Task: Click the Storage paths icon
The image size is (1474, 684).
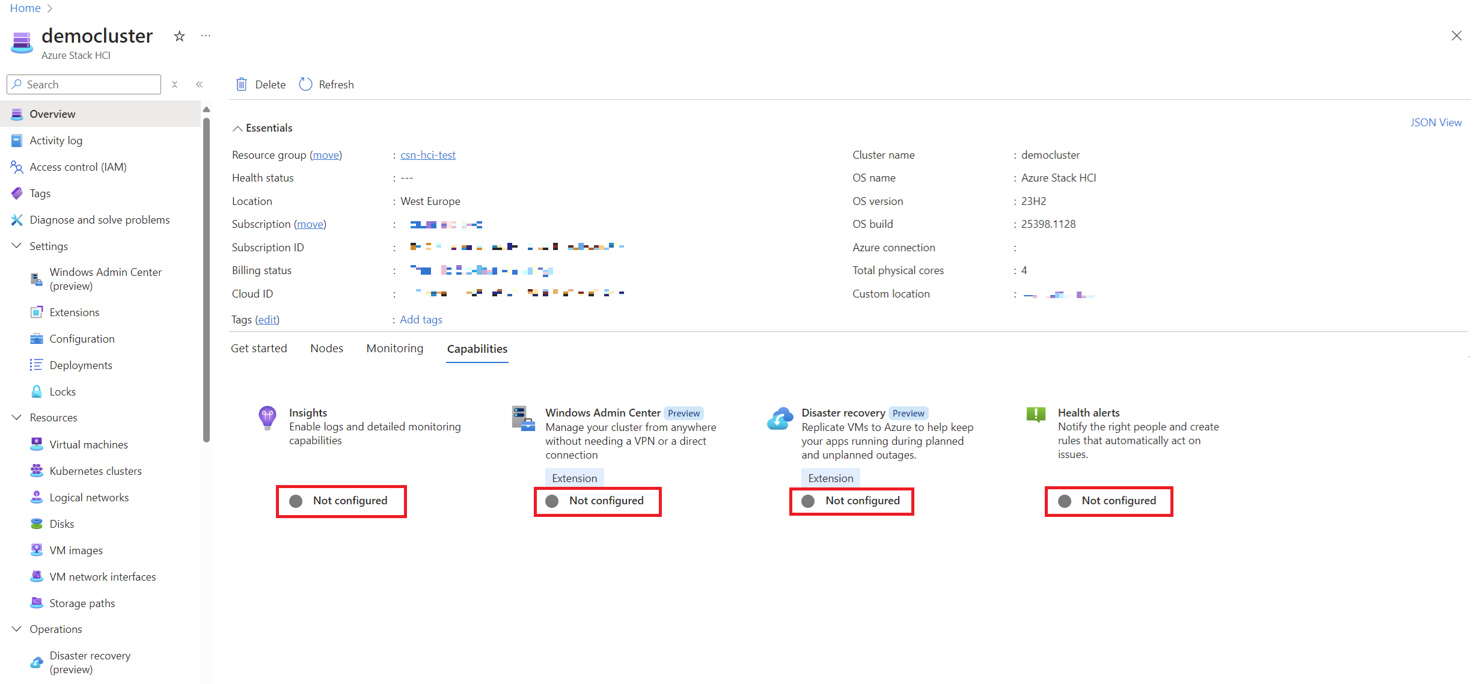Action: click(x=37, y=603)
